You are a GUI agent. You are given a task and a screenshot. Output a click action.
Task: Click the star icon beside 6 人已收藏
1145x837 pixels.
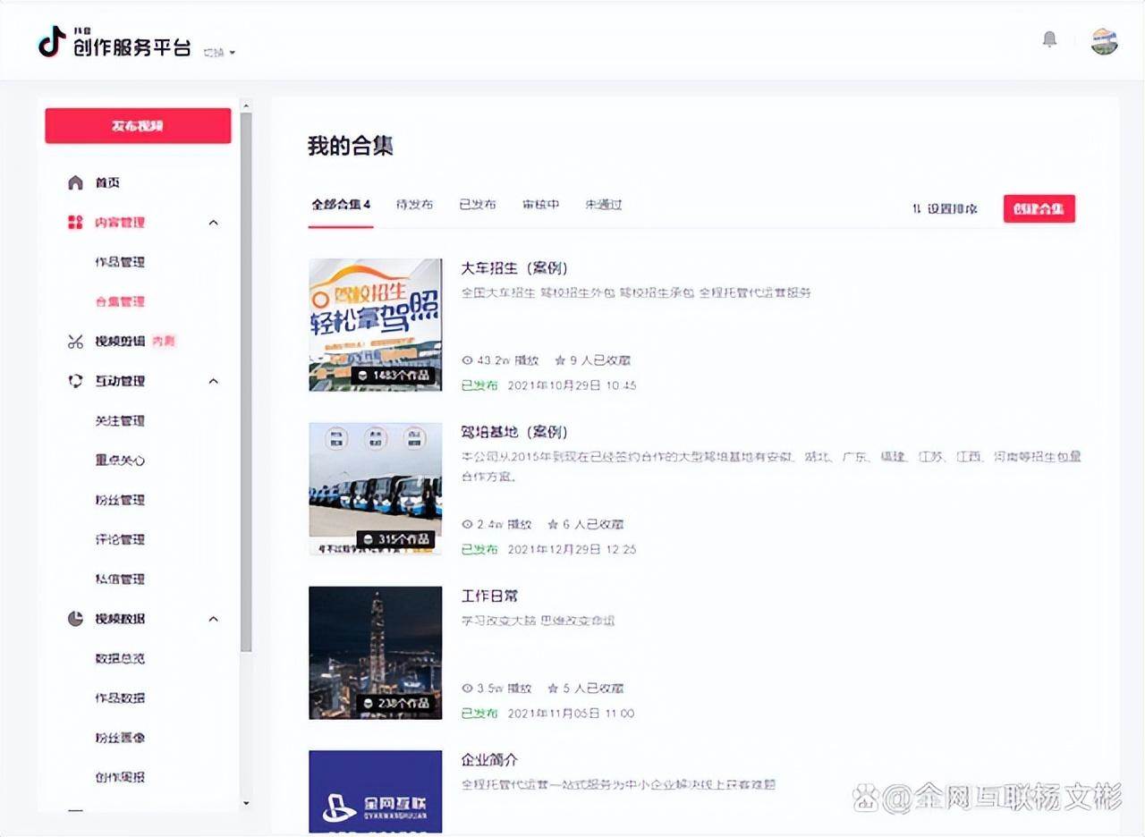(554, 524)
